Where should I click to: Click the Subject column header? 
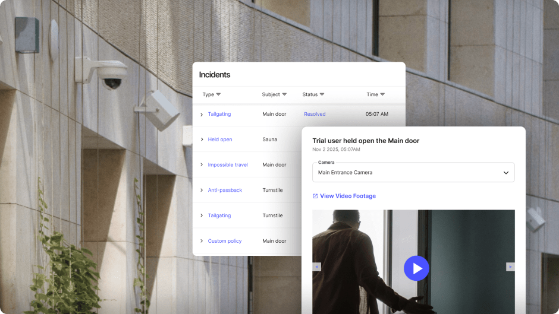tap(271, 95)
